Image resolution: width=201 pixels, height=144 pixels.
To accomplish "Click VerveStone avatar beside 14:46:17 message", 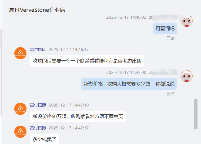I will tap(20, 53).
